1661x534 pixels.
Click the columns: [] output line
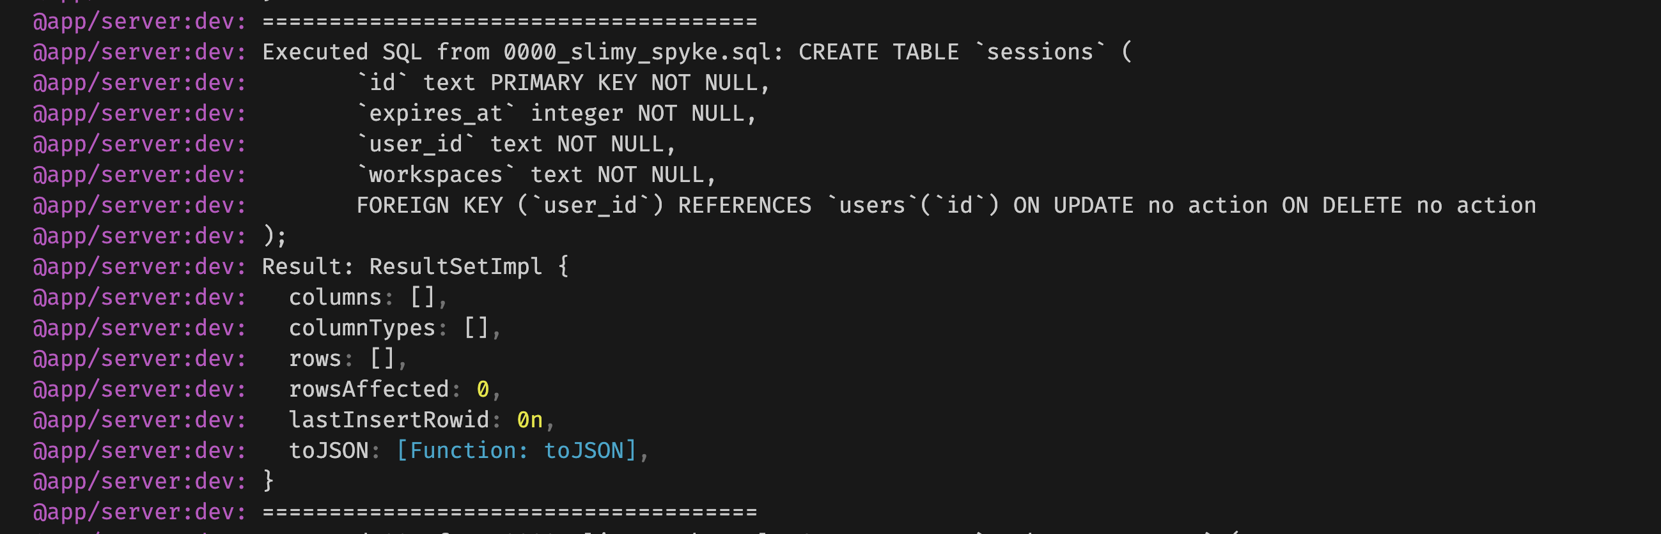[x=368, y=298]
